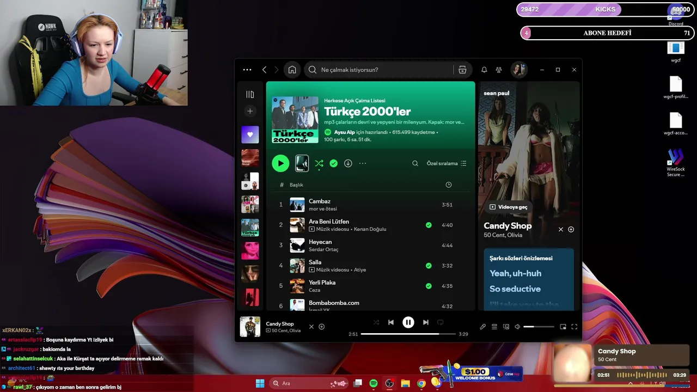Screen dimensions: 697x392
Task: Open the Türkçe 2000'ler sidebar thumbnail
Action: pos(250,228)
